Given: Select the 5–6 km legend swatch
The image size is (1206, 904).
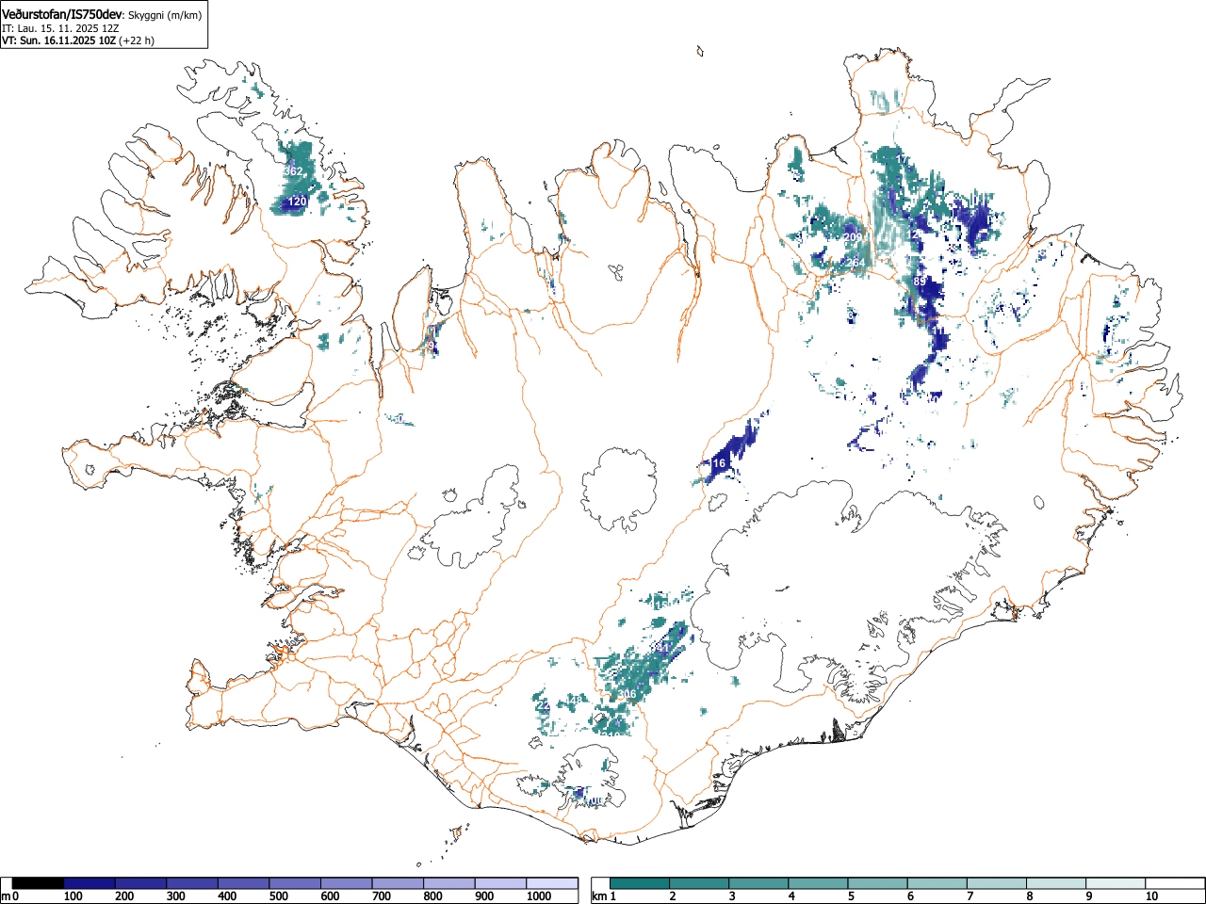Looking at the screenshot, I should click(877, 883).
